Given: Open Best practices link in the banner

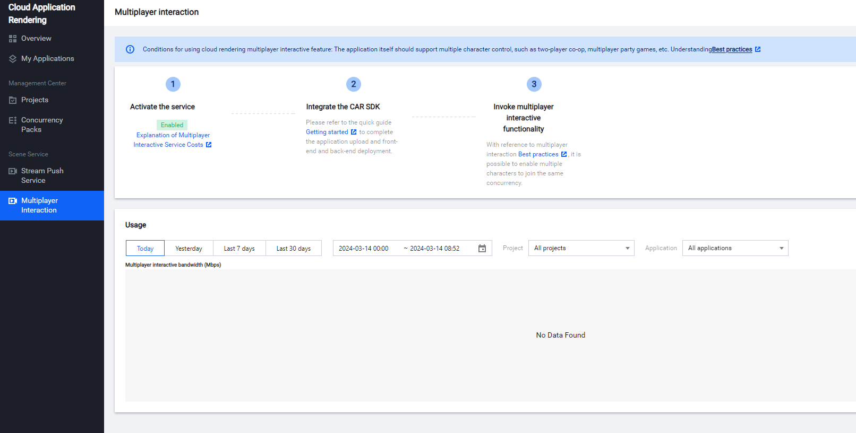Looking at the screenshot, I should coord(732,49).
